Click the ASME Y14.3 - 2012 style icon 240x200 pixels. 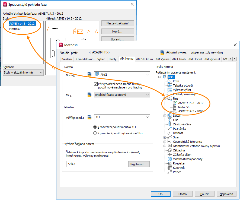[175, 103]
